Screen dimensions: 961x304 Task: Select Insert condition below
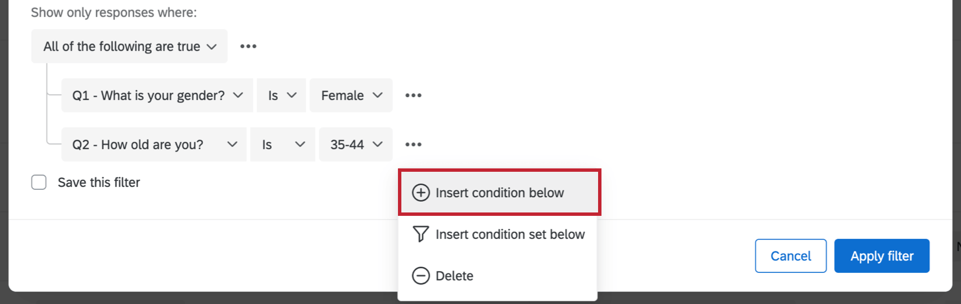tap(500, 193)
